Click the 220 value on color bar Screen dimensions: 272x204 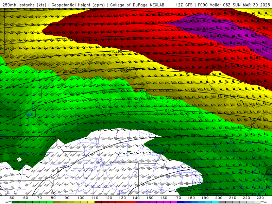tap(246, 198)
